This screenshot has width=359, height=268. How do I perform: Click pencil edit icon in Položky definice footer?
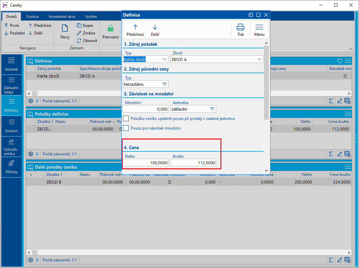(339, 154)
